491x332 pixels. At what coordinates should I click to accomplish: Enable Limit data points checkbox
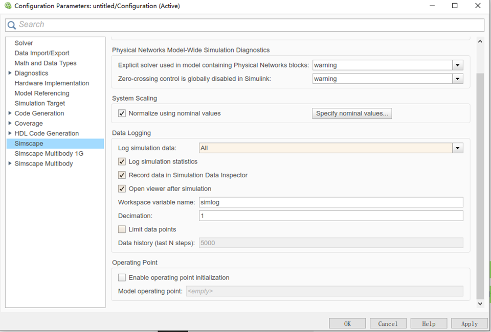point(122,229)
